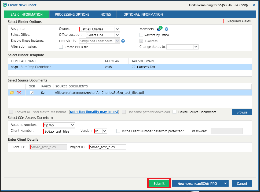The image size is (260, 192).
Task: Click the Create New Binder logo icon
Action: click(x=5, y=5)
